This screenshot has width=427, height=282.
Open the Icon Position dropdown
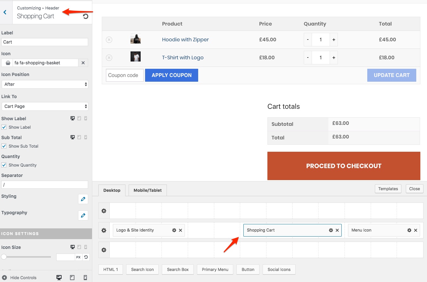[45, 84]
